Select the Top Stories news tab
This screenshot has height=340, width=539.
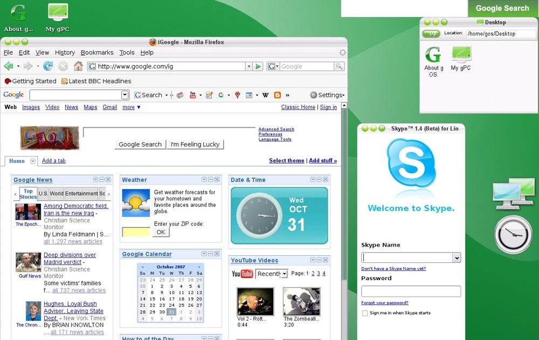click(x=28, y=194)
